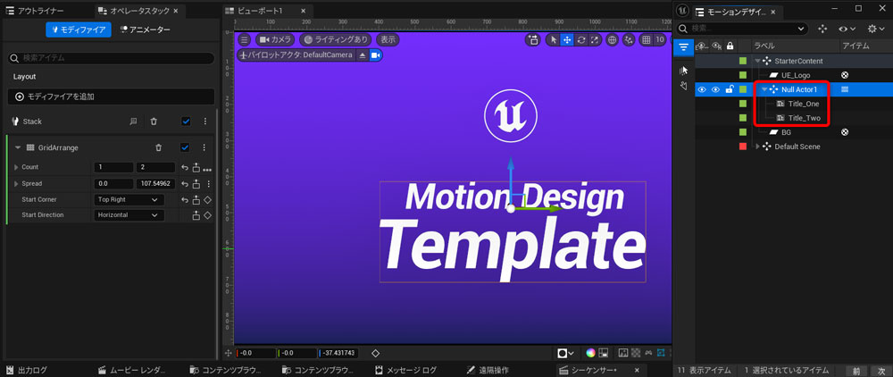Viewport: 893px width, 377px height.
Task: Open GridArrange three-dot options menu
Action: 204,147
